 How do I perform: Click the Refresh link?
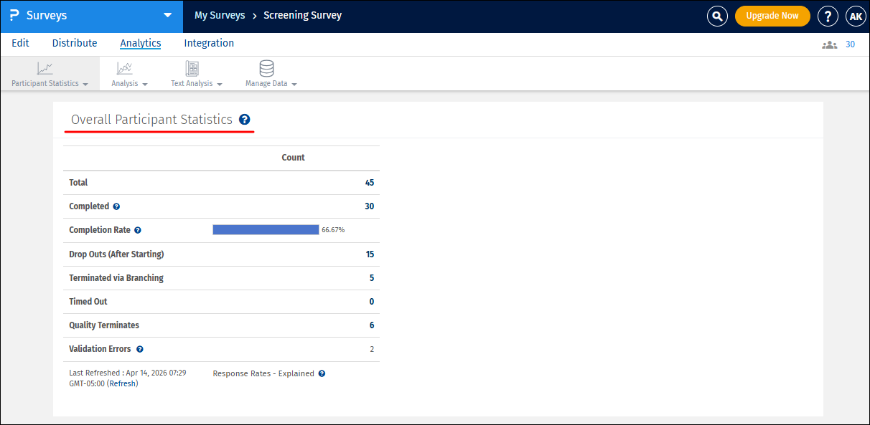pyautogui.click(x=122, y=383)
